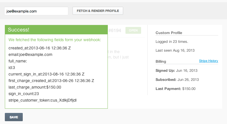Click the Save button
227x124 pixels.
click(14, 117)
